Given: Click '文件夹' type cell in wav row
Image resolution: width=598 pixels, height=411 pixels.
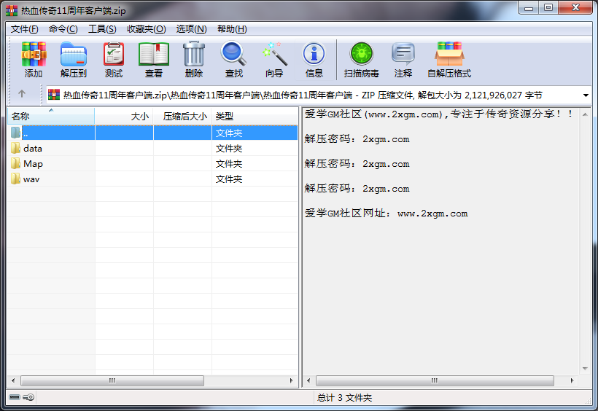Looking at the screenshot, I should pos(229,179).
